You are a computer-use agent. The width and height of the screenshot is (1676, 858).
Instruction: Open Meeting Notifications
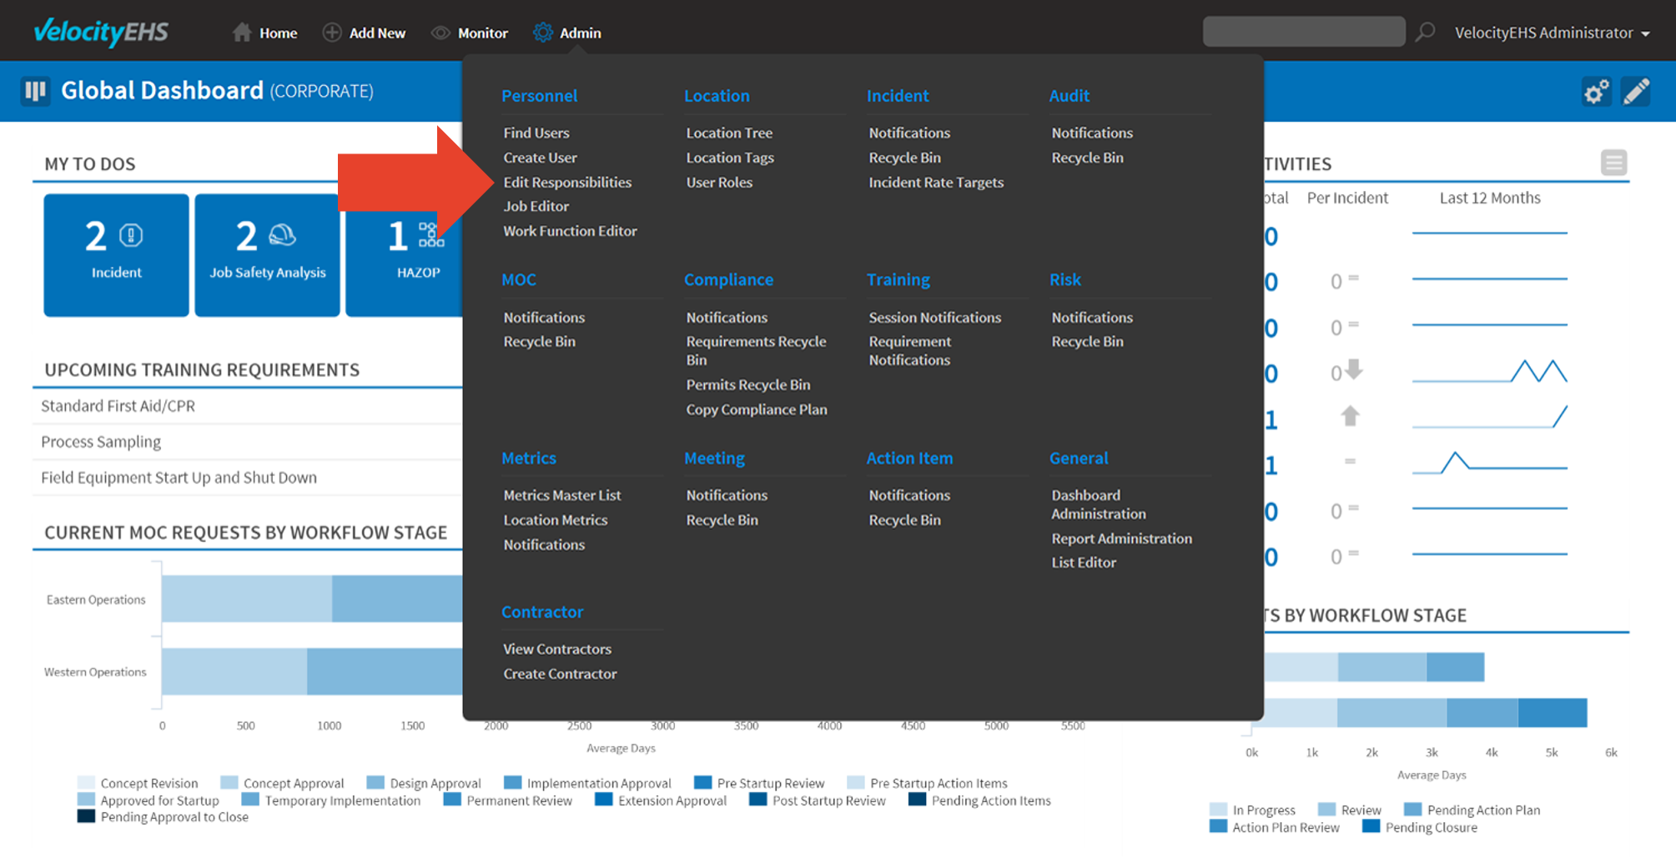coord(727,495)
